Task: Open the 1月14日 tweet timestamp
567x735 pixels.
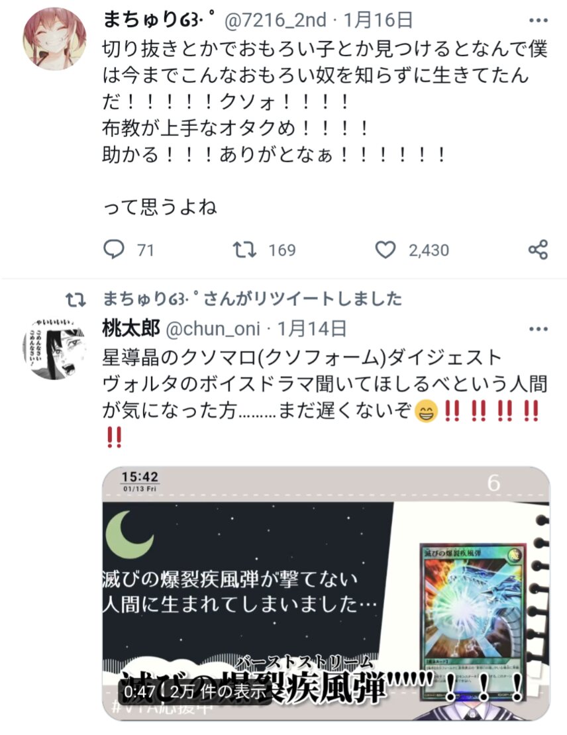Action: [x=312, y=329]
